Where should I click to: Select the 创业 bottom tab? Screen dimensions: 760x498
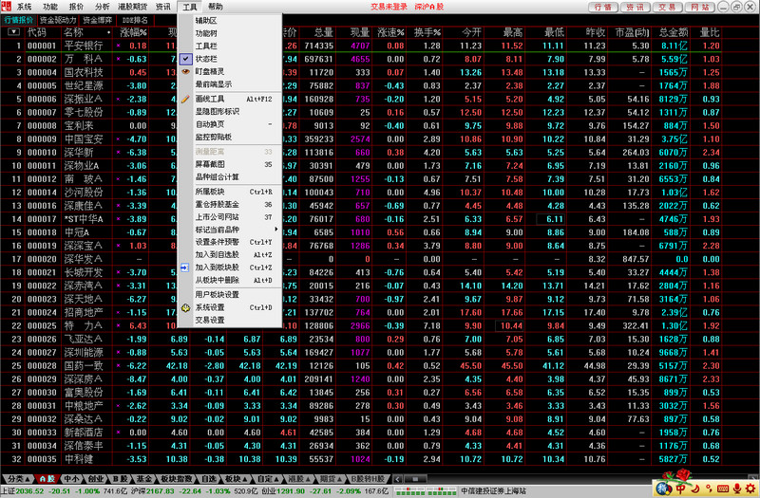tap(96, 479)
